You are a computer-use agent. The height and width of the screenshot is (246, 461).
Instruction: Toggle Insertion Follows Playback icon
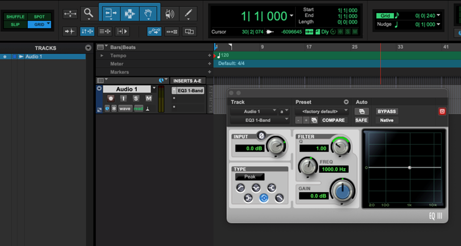pos(122,31)
